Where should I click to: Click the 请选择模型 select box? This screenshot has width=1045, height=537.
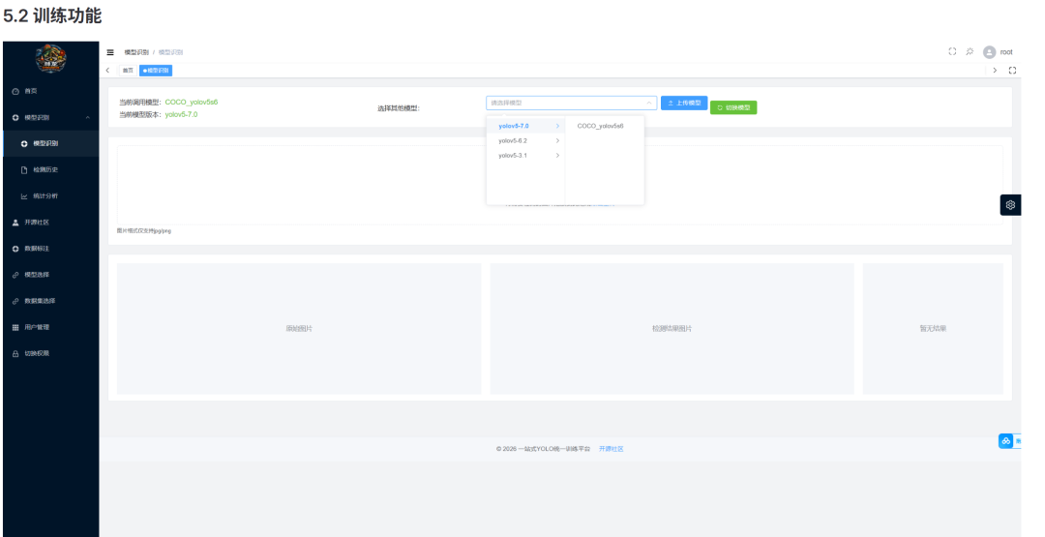[571, 103]
